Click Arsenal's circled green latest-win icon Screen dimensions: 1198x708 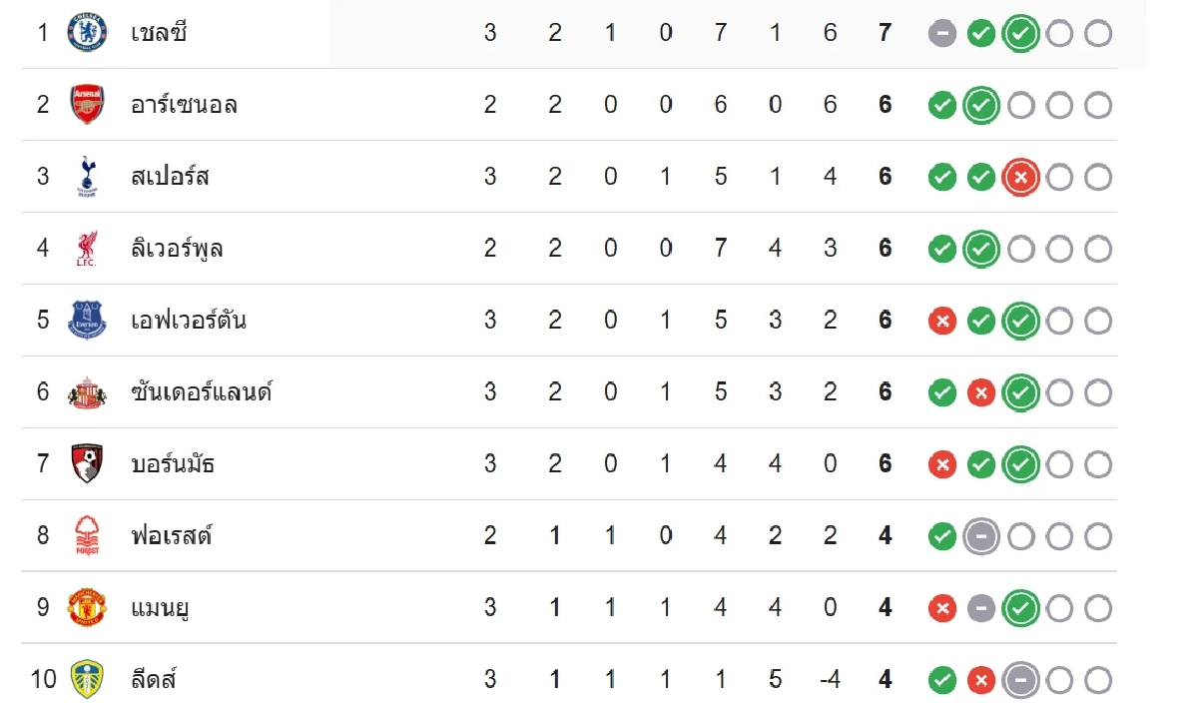[x=981, y=106]
